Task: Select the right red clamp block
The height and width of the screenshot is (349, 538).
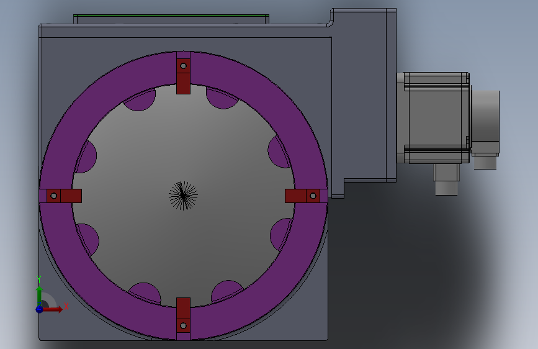Action: click(302, 196)
